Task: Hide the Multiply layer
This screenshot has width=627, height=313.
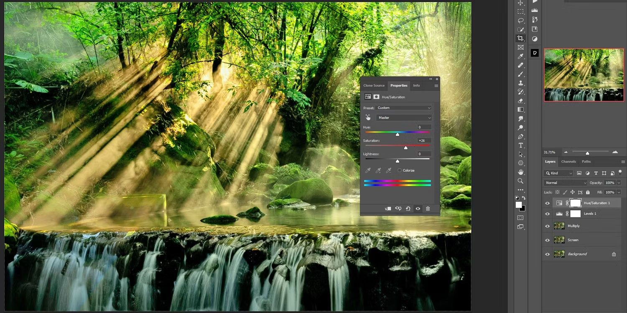Action: click(547, 226)
